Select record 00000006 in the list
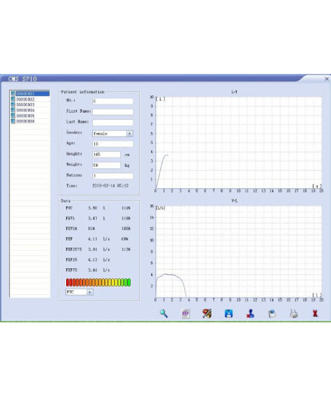The height and width of the screenshot is (397, 331). tap(30, 121)
